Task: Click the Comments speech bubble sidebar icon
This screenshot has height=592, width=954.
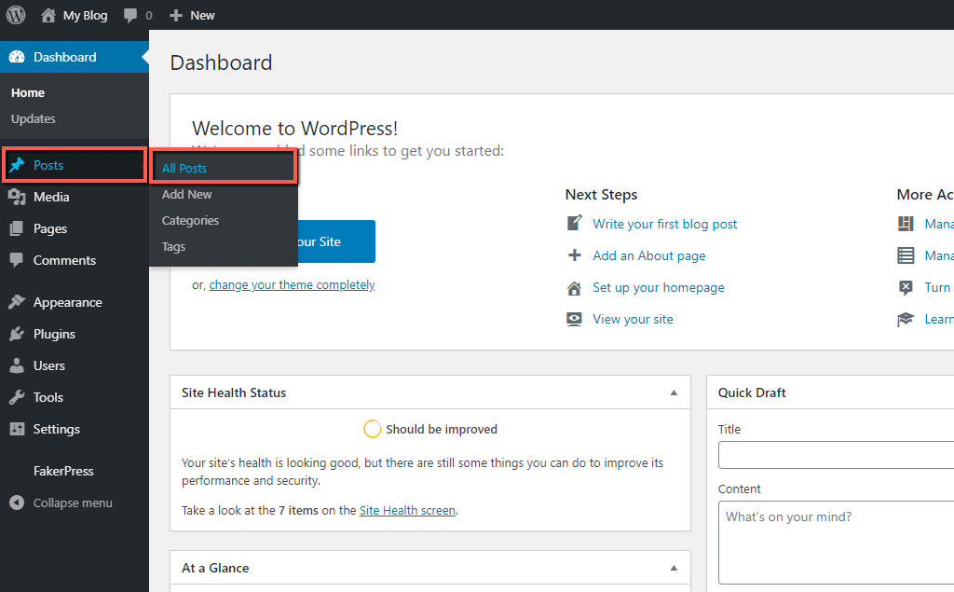Action: 17,260
